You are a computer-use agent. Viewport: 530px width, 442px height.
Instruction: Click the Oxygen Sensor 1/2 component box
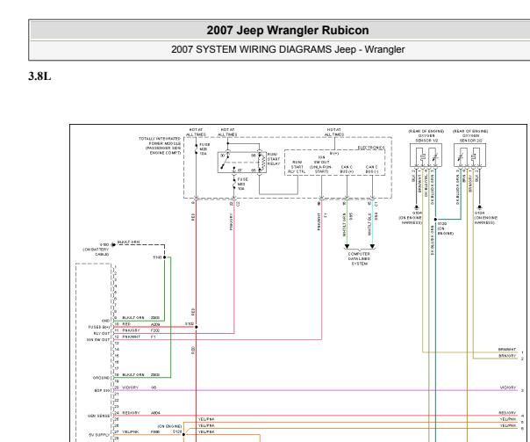click(x=426, y=155)
